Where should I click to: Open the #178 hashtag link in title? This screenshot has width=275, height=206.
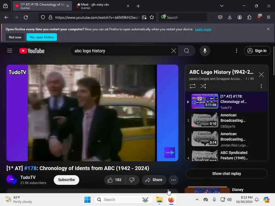(x=30, y=168)
